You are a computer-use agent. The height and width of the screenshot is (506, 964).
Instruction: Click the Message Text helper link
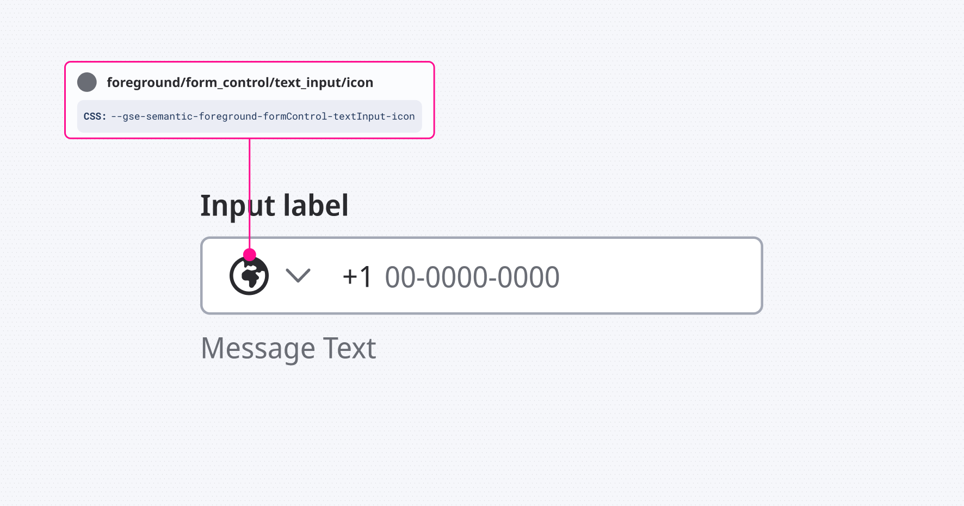288,348
